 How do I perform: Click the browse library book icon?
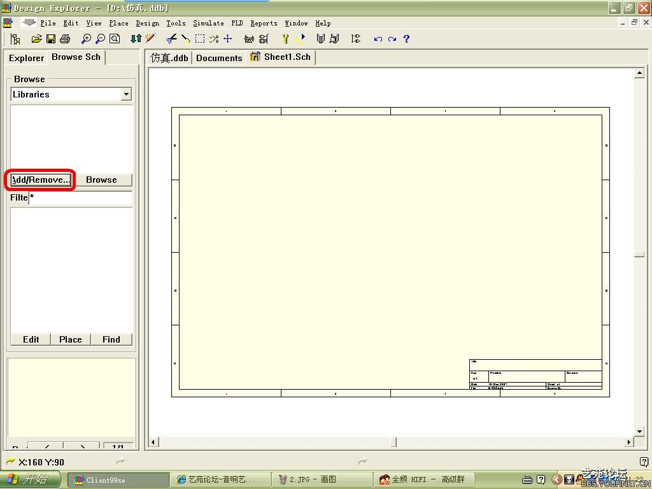pos(334,39)
